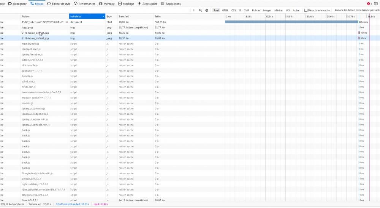The image size is (380, 208).
Task: Open the Accessibilité panel
Action: (147, 4)
